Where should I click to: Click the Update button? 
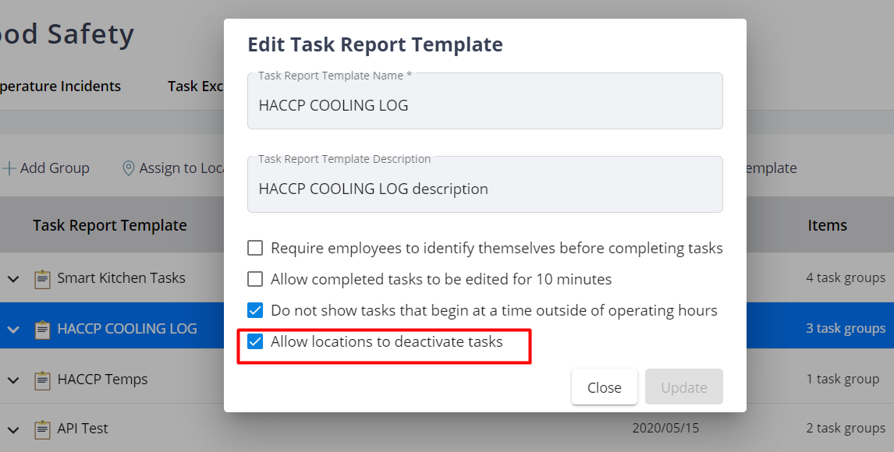click(x=683, y=387)
